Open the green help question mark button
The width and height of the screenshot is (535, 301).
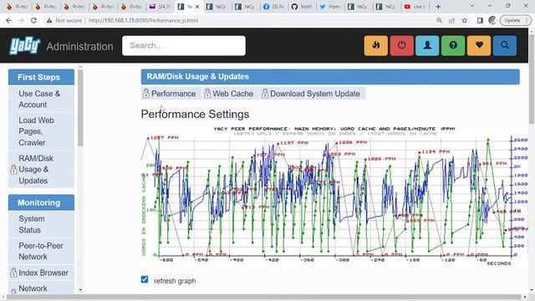tap(453, 45)
